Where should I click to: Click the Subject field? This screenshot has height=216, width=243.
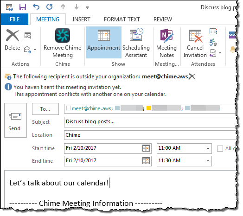pos(150,122)
